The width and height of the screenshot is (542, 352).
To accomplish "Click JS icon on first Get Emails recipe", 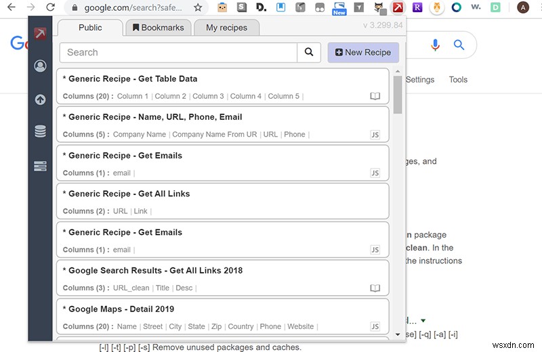I will pyautogui.click(x=375, y=173).
